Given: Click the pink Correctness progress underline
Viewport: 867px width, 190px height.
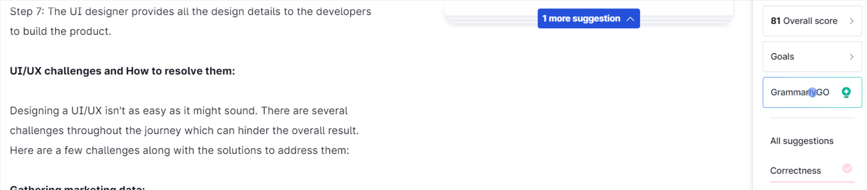Looking at the screenshot, I should pyautogui.click(x=812, y=182).
